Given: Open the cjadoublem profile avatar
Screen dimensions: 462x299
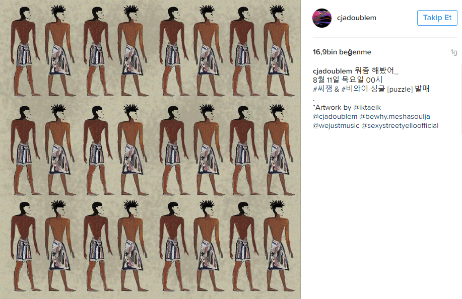Looking at the screenshot, I should (322, 18).
